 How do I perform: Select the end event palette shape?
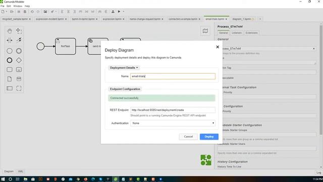[10, 60]
